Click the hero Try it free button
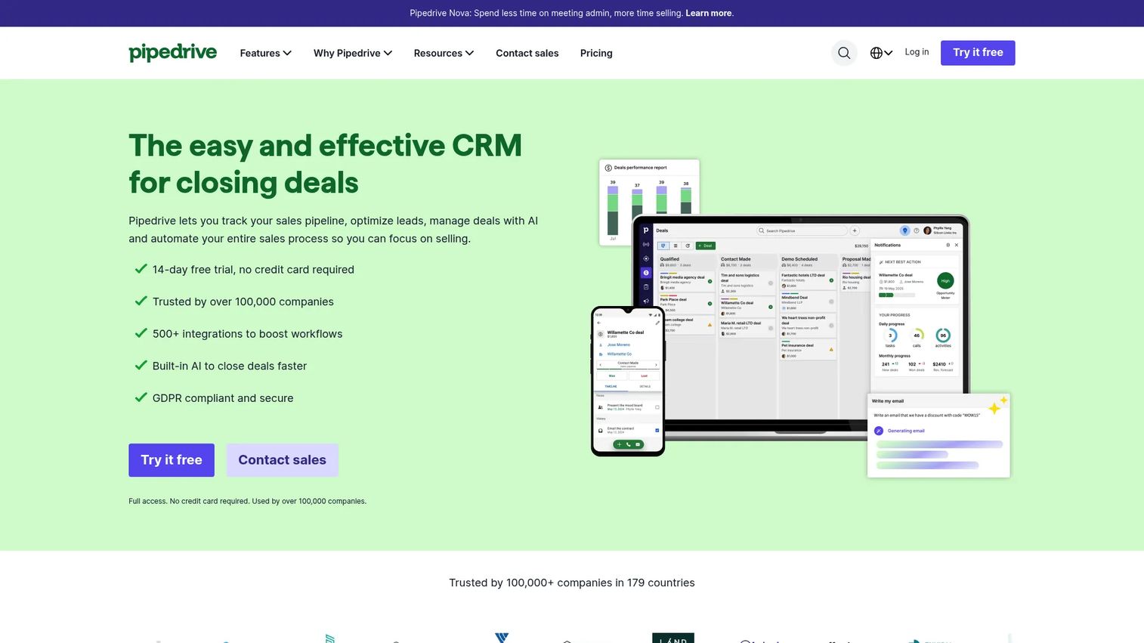Image resolution: width=1144 pixels, height=643 pixels. point(172,460)
